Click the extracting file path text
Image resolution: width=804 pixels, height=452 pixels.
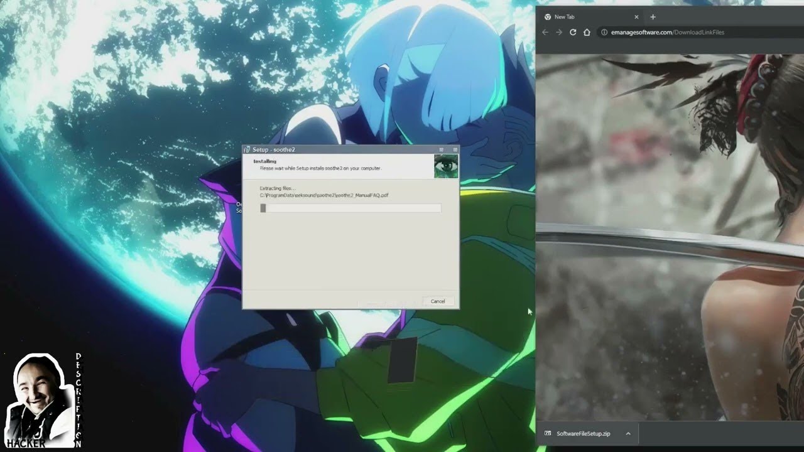(x=323, y=195)
